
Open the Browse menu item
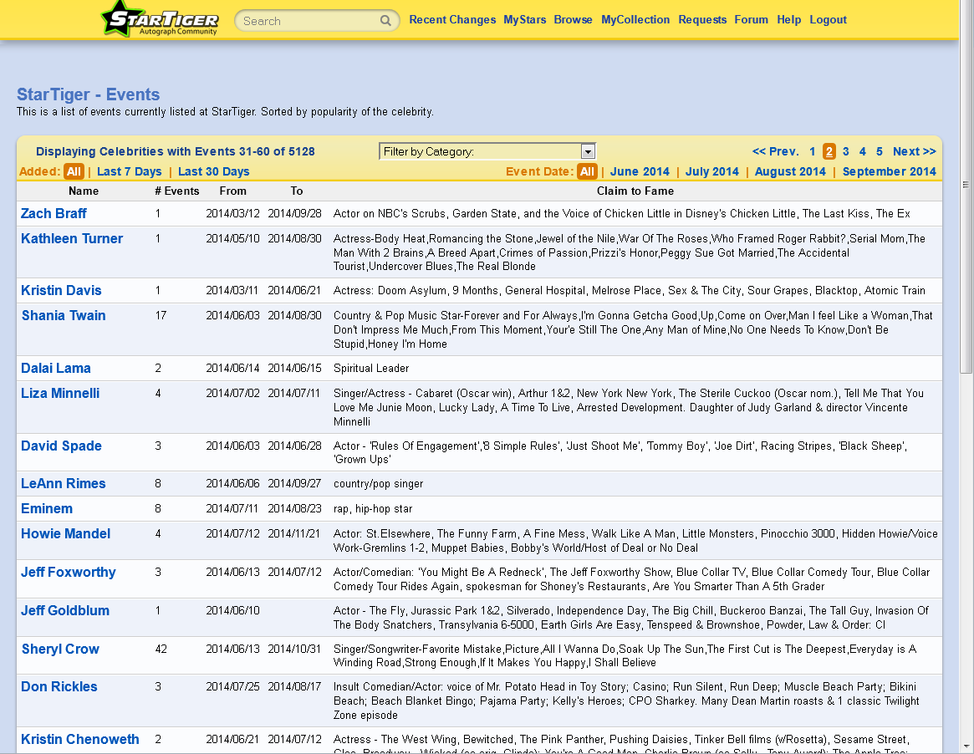coord(573,19)
